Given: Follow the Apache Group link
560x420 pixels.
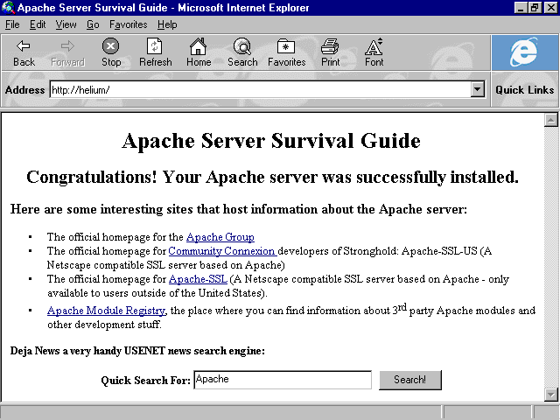Looking at the screenshot, I should [x=220, y=237].
